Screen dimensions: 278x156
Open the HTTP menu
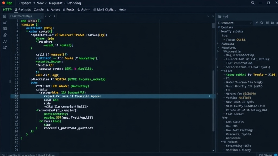tap(7, 10)
